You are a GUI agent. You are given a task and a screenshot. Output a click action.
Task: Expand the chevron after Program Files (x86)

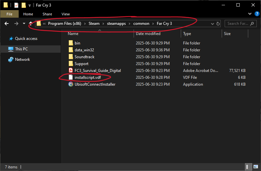click(85, 24)
